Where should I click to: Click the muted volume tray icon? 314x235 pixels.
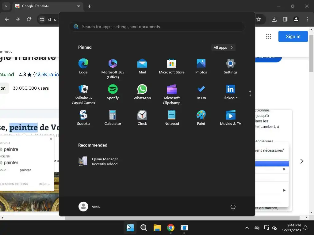click(x=274, y=228)
